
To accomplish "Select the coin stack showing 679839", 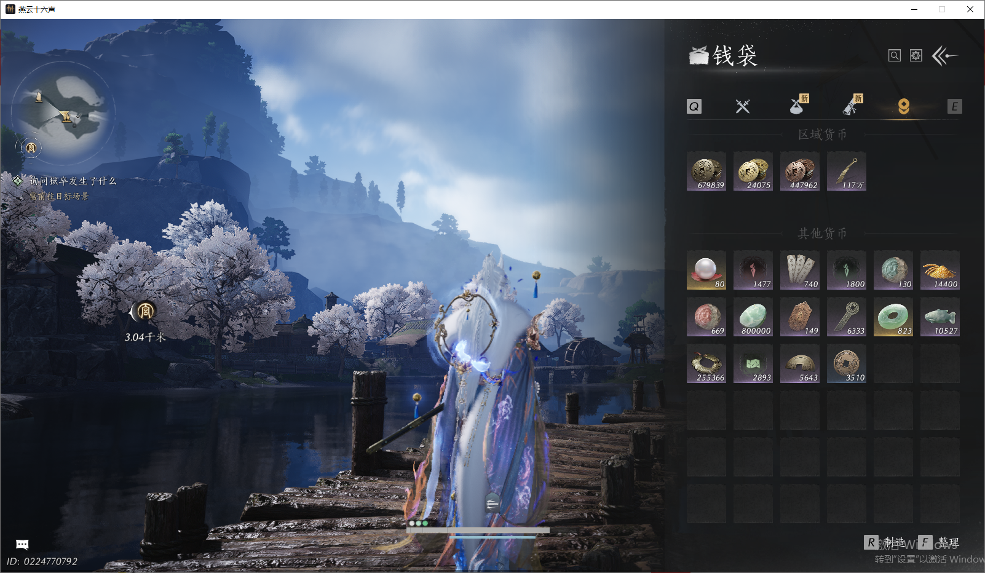I will 706,172.
